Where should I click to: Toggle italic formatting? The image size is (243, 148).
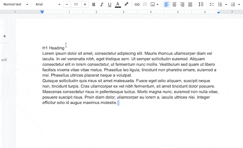[101, 5]
